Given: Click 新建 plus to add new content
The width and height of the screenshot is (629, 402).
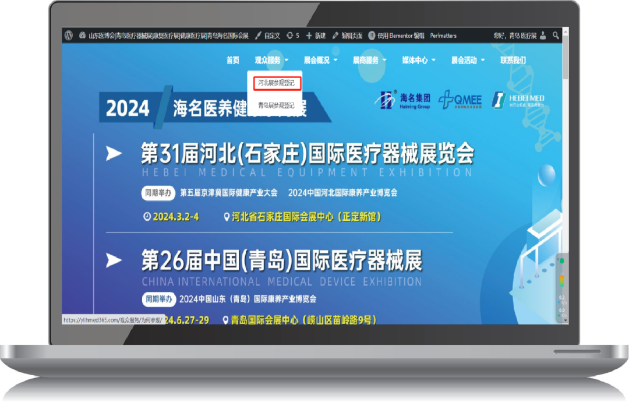Looking at the screenshot, I should click(316, 36).
